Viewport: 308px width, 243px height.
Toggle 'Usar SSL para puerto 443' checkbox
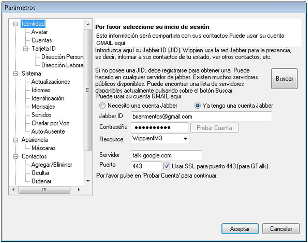(167, 166)
